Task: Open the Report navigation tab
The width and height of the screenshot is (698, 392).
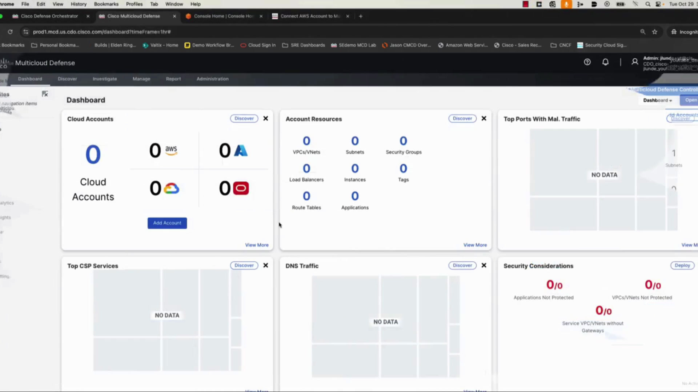Action: [x=173, y=79]
